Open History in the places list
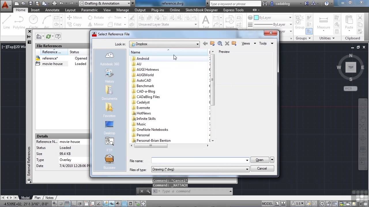The image size is (369, 207). (x=110, y=76)
